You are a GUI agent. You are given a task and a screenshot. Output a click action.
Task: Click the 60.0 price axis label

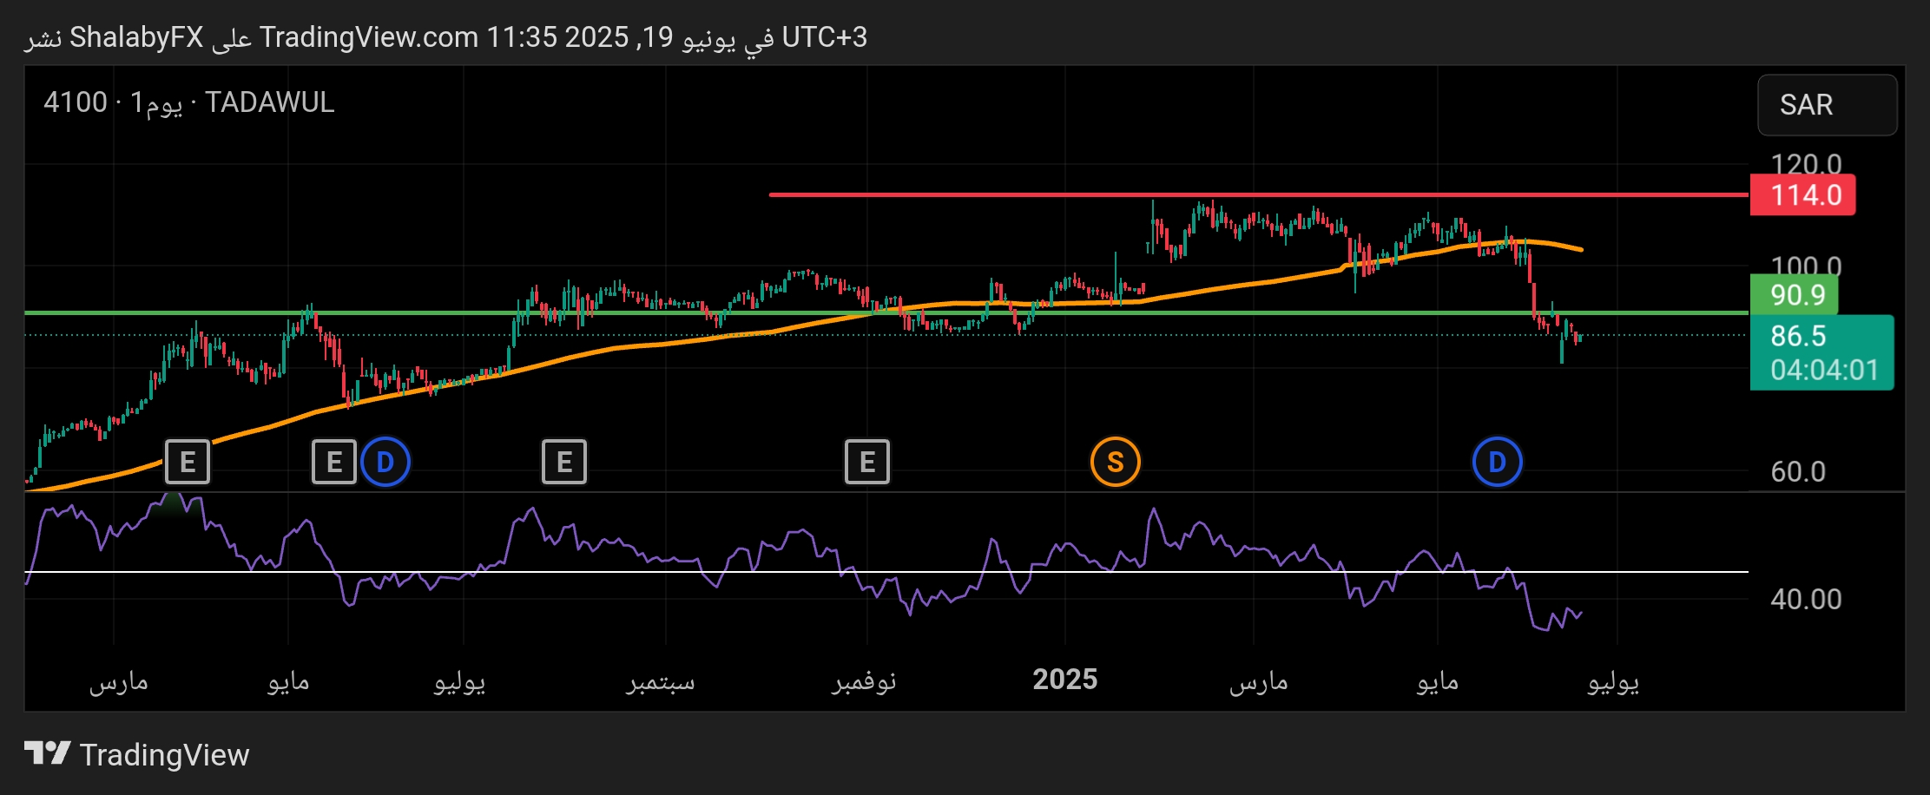pos(1798,471)
